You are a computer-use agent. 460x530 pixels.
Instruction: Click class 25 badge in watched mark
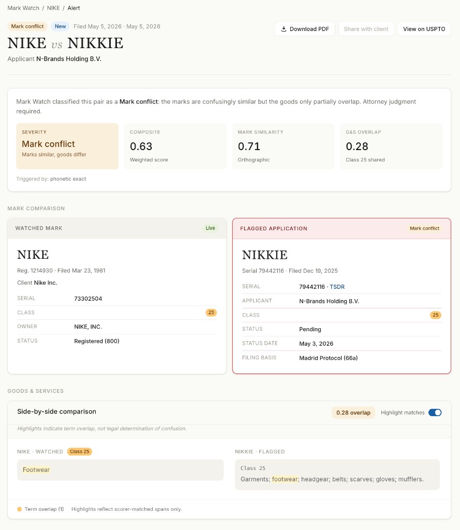click(211, 313)
